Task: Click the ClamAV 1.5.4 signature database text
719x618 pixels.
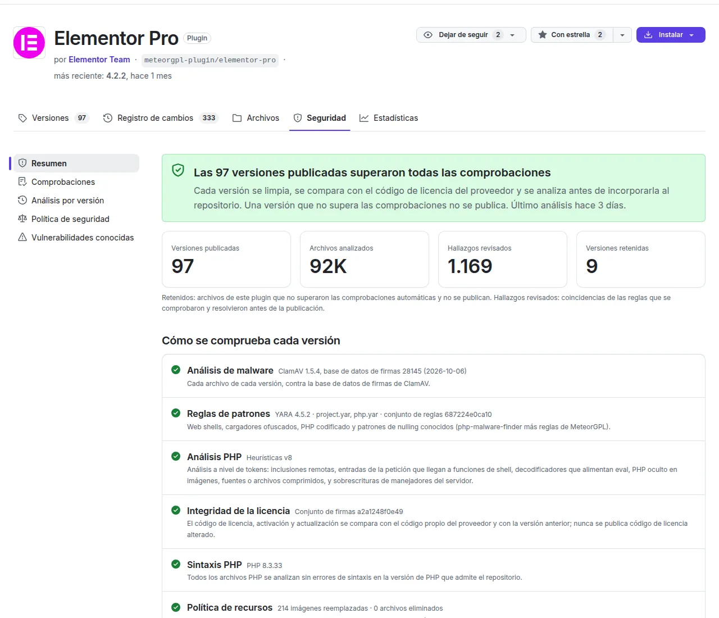Action: [x=372, y=371]
